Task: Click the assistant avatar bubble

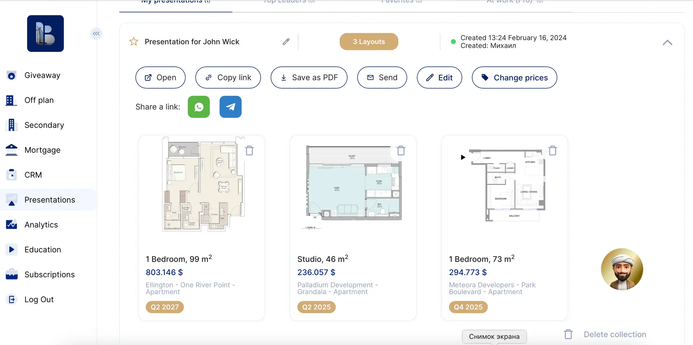Action: pyautogui.click(x=622, y=269)
